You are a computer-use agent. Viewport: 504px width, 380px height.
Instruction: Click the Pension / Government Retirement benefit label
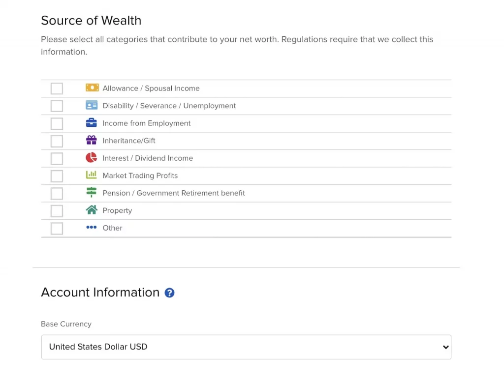click(x=173, y=193)
